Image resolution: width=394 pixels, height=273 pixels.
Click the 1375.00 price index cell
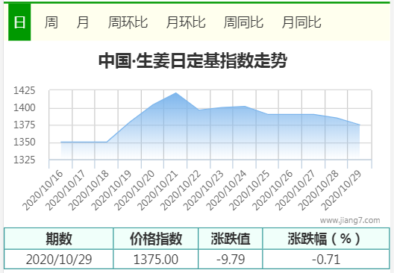click(156, 259)
